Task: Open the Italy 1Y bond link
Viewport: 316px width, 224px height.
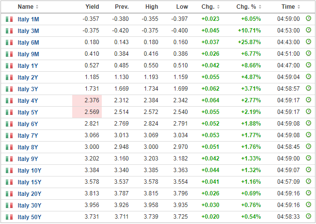Action: click(x=28, y=65)
